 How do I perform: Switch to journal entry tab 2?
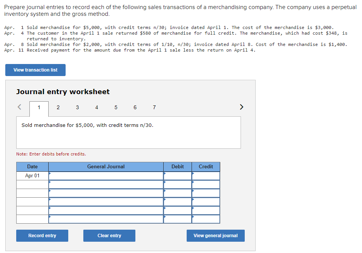58,107
